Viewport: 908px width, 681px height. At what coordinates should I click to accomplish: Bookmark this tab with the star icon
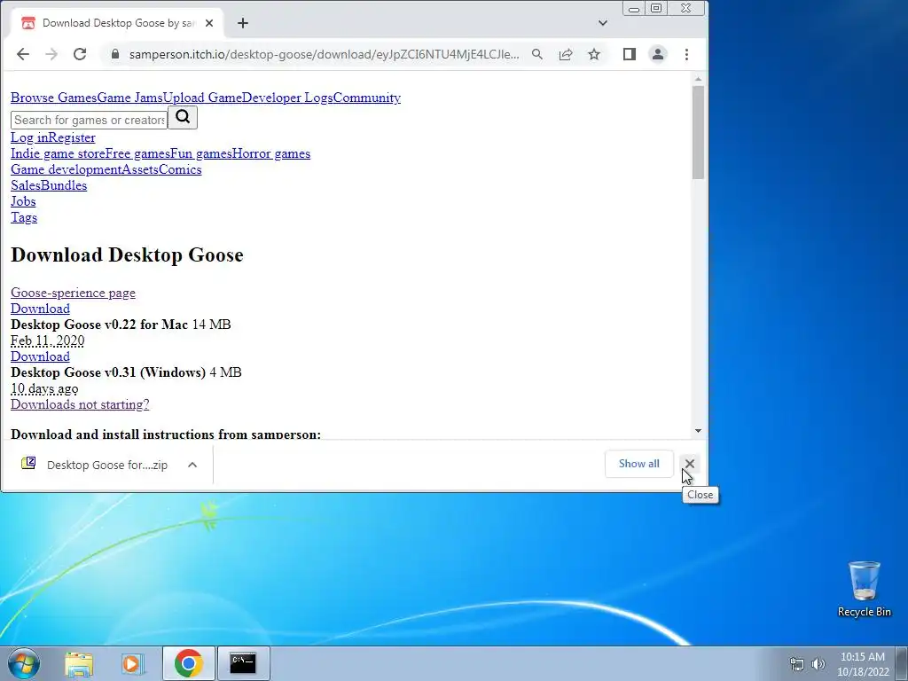tap(594, 54)
